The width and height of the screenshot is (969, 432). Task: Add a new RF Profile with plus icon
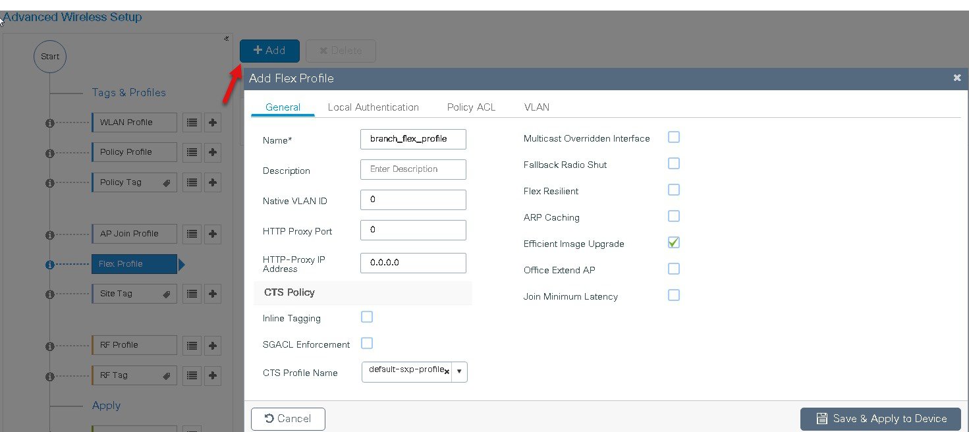click(213, 345)
